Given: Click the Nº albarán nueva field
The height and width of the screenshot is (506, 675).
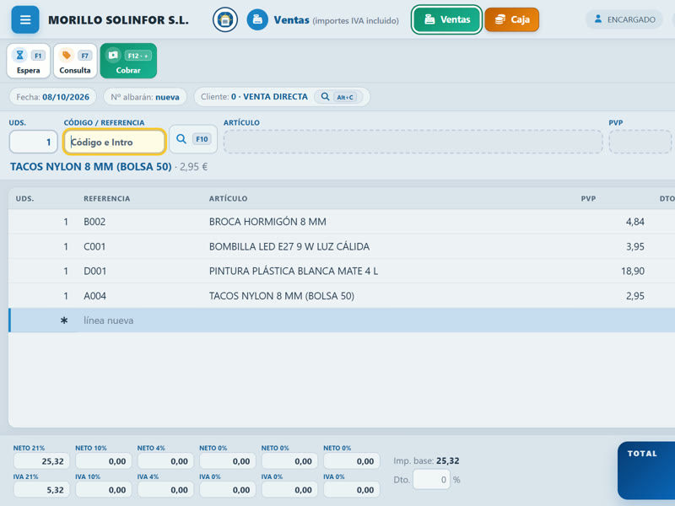Looking at the screenshot, I should tap(145, 97).
